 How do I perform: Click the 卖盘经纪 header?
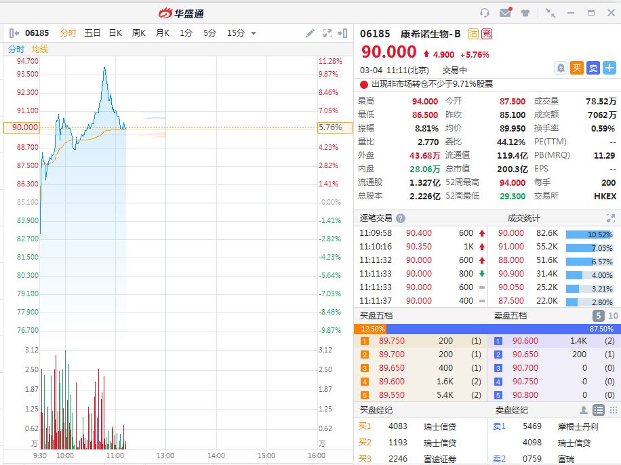pos(511,410)
